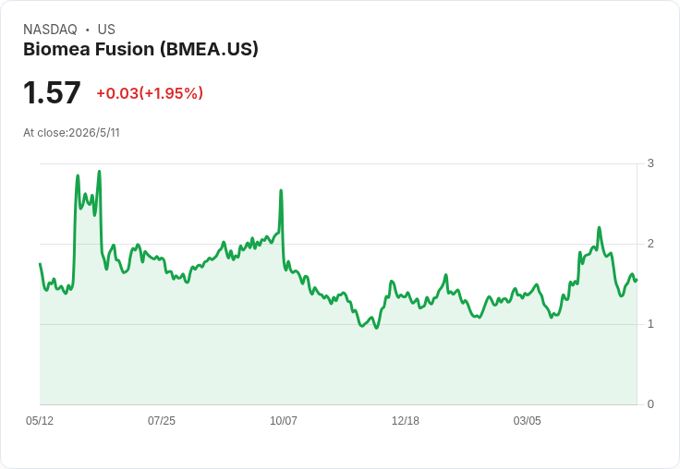Select the 05/12 date axis label
The image size is (680, 469).
click(x=40, y=420)
